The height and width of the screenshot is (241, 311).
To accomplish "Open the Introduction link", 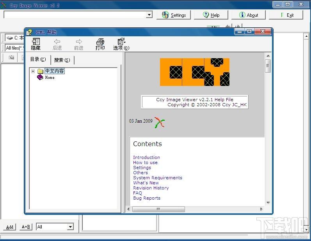I will point(146,157).
